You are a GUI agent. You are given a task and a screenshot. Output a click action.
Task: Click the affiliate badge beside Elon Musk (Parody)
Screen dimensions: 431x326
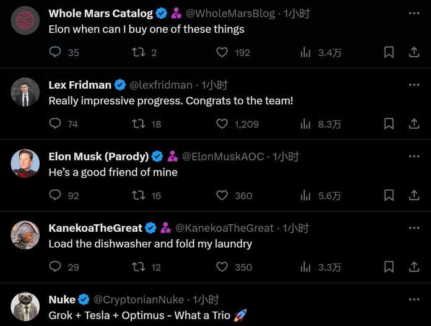pyautogui.click(x=173, y=156)
